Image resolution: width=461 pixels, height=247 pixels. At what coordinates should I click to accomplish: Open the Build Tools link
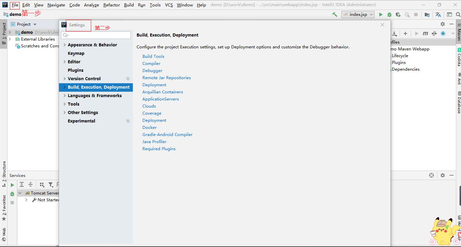click(x=153, y=57)
